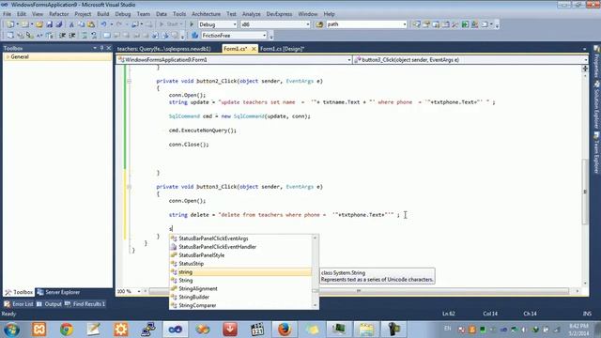
Task: Open the x86 platform dropdown
Action: click(307, 24)
